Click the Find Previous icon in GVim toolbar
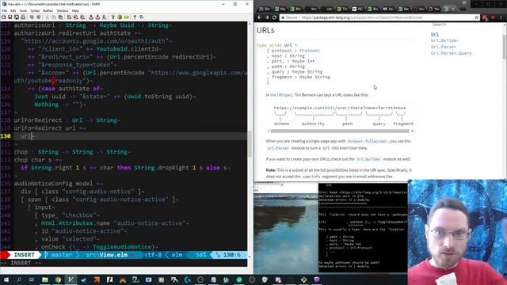The height and width of the screenshot is (285, 507). [x=82, y=17]
